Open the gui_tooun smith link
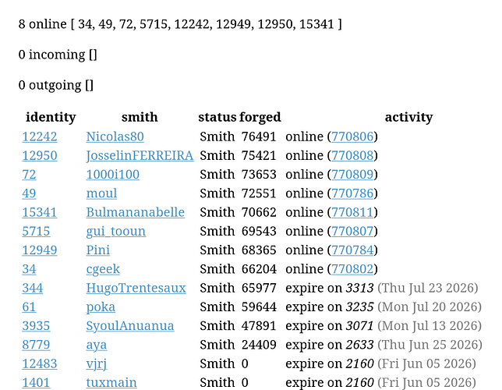This screenshot has width=502, height=390. pos(116,232)
